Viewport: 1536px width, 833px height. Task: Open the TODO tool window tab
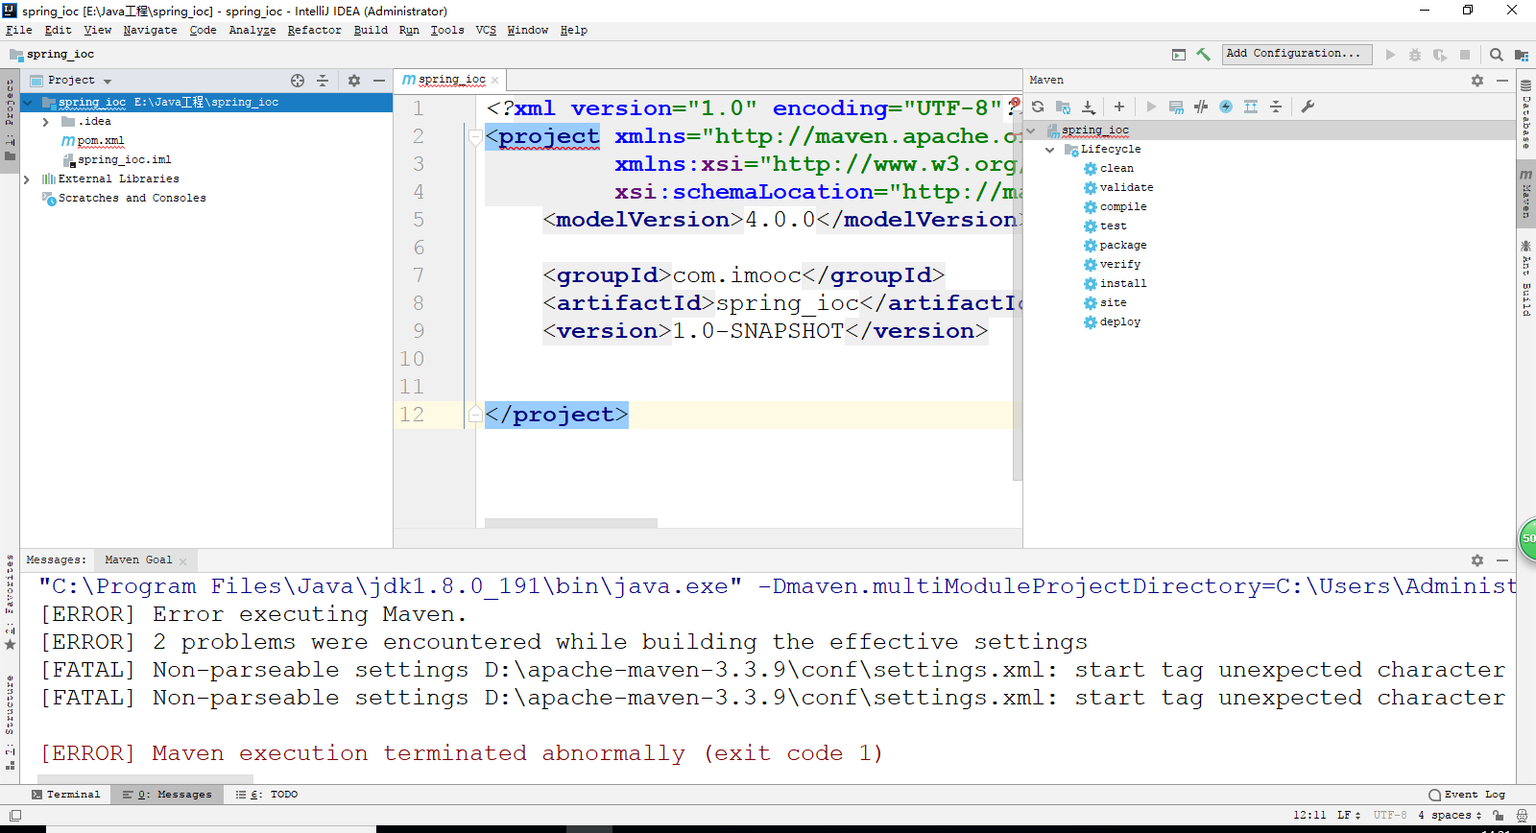267,795
